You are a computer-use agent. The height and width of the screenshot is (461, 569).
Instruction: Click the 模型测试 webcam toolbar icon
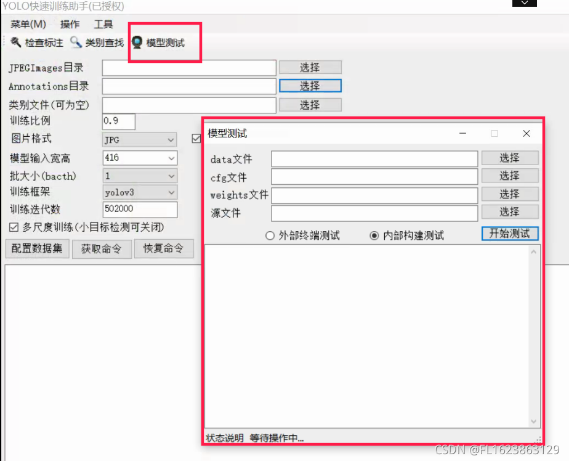pos(136,43)
